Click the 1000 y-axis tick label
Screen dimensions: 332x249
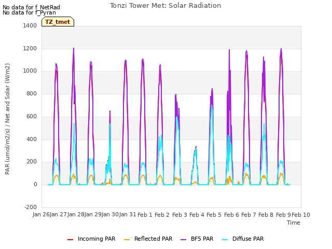pos(30,71)
